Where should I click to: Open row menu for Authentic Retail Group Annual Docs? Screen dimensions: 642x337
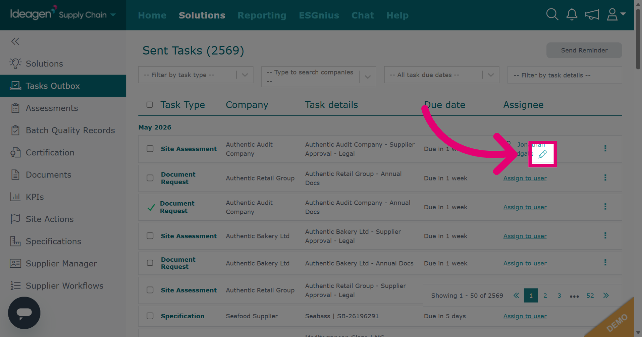pos(605,178)
